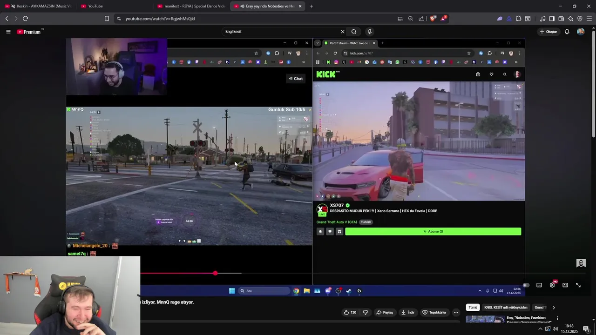Enter fullscreen on the video player
596x335 pixels.
(x=578, y=285)
